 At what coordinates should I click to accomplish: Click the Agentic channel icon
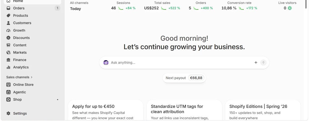click(8, 92)
